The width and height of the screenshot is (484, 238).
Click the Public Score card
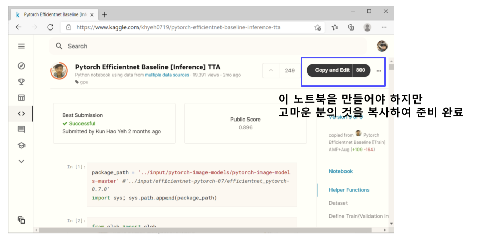(245, 123)
